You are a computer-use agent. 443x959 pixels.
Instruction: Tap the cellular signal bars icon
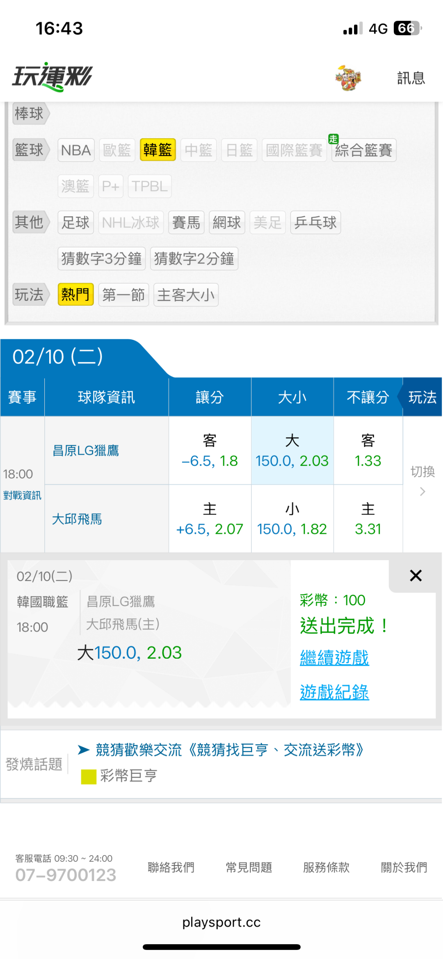tap(353, 28)
